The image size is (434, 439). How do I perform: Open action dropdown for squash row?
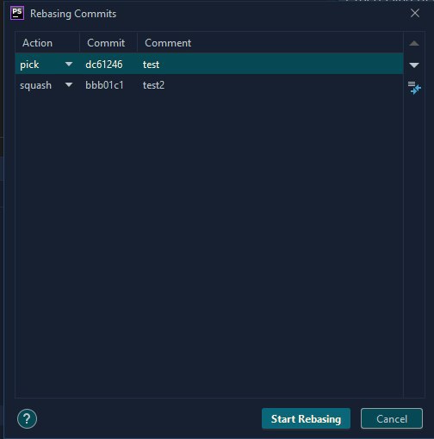pos(69,85)
